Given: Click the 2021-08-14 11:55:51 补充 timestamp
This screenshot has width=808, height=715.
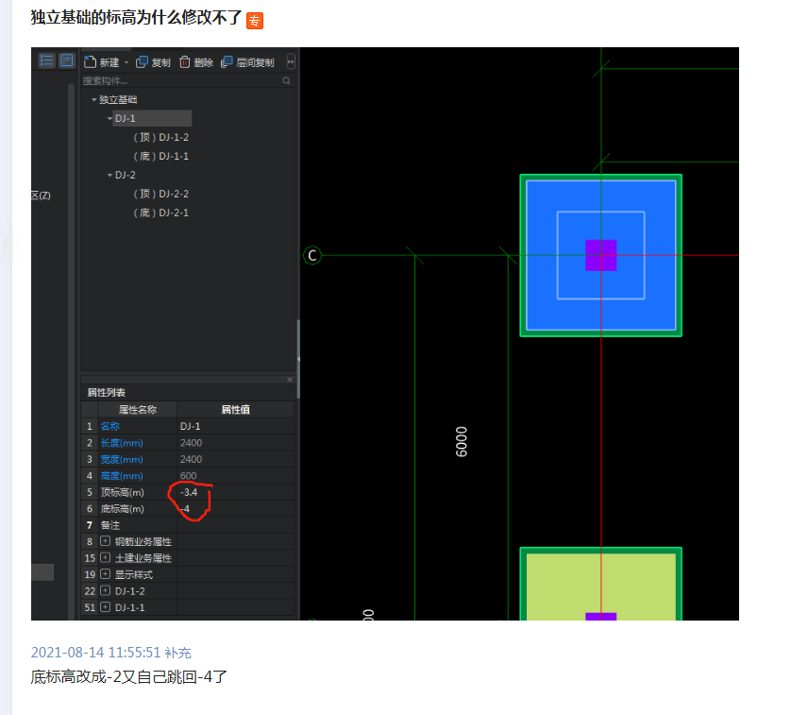Looking at the screenshot, I should (110, 653).
